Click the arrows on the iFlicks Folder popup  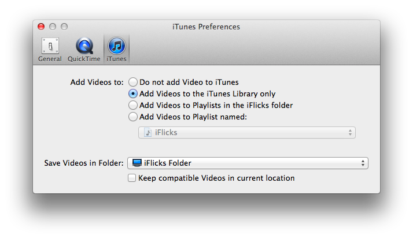tap(363, 163)
